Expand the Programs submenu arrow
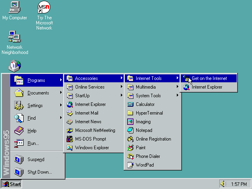The image size is (252, 189). 61,80
